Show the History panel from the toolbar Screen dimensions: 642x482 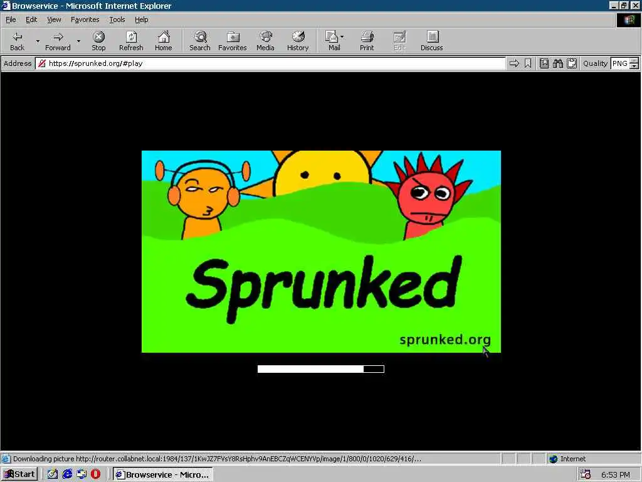298,41
